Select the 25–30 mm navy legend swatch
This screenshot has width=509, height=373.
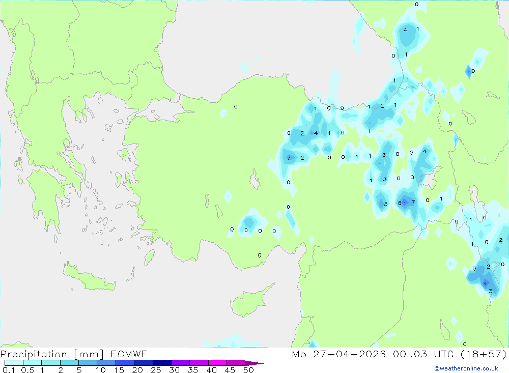[162, 363]
